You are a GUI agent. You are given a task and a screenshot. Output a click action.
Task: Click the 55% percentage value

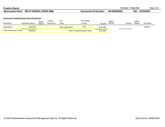[84, 27]
